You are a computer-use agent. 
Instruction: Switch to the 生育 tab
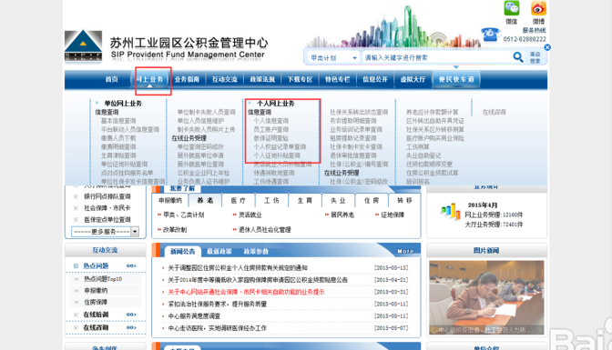pyautogui.click(x=305, y=200)
